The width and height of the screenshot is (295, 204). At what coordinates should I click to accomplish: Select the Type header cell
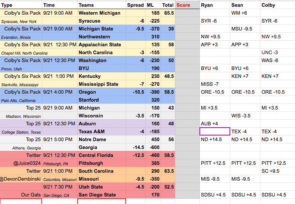[21, 5]
